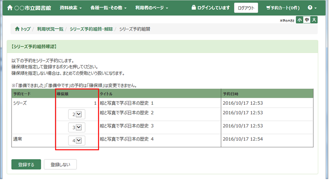This screenshot has height=184, width=336.
Task: Click the ログアウト button
Action: point(246,8)
